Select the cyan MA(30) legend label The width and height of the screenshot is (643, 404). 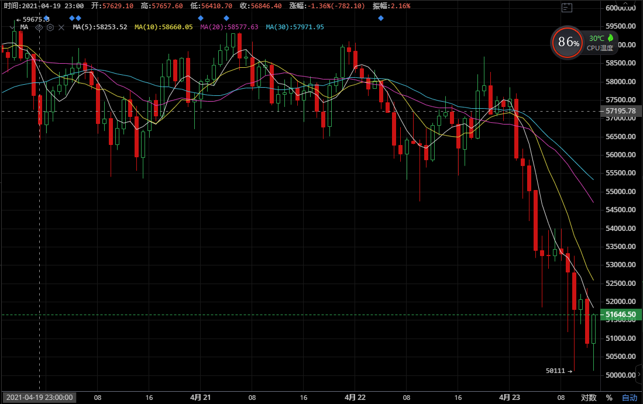point(294,27)
